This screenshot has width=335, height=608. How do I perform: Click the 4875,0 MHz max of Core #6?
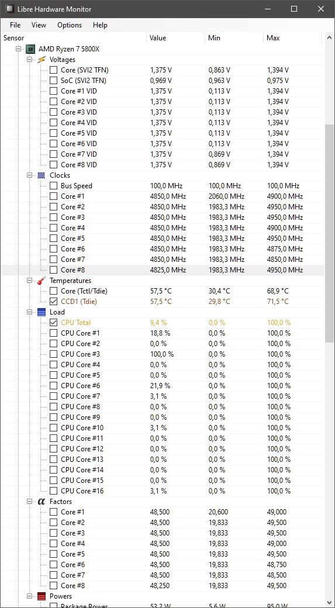click(x=285, y=248)
